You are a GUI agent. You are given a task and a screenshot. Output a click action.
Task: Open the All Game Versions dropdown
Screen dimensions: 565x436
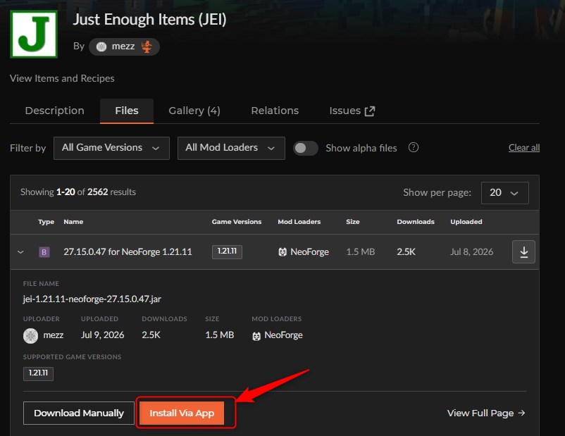pos(111,148)
